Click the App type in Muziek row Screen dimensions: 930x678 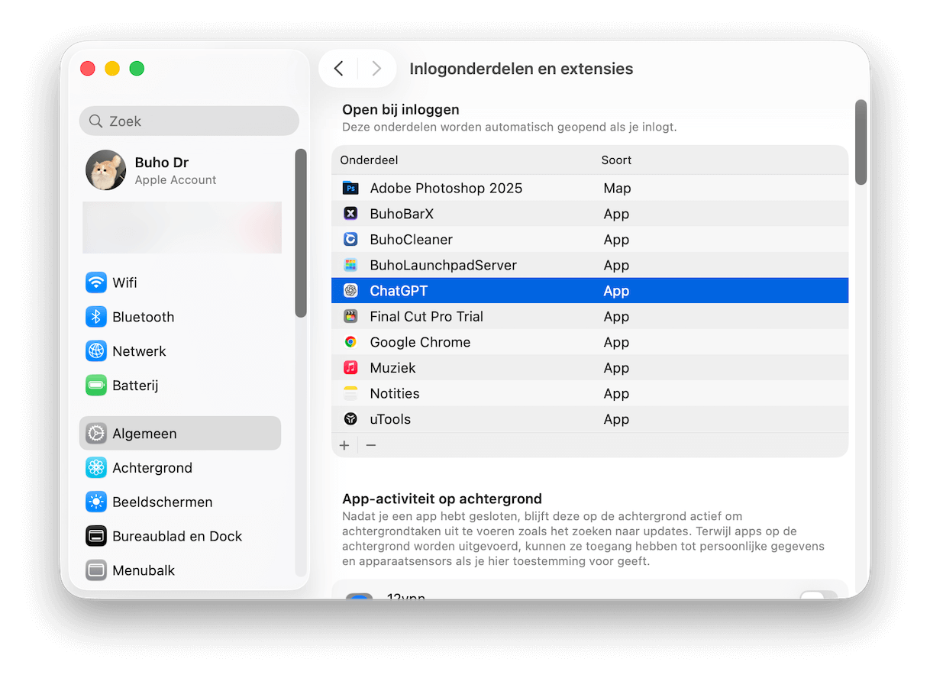(616, 368)
